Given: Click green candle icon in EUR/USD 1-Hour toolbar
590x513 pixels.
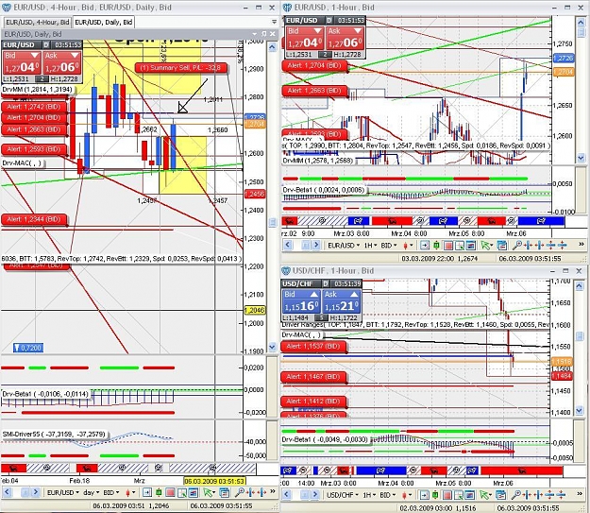Looking at the screenshot, I should [436, 246].
